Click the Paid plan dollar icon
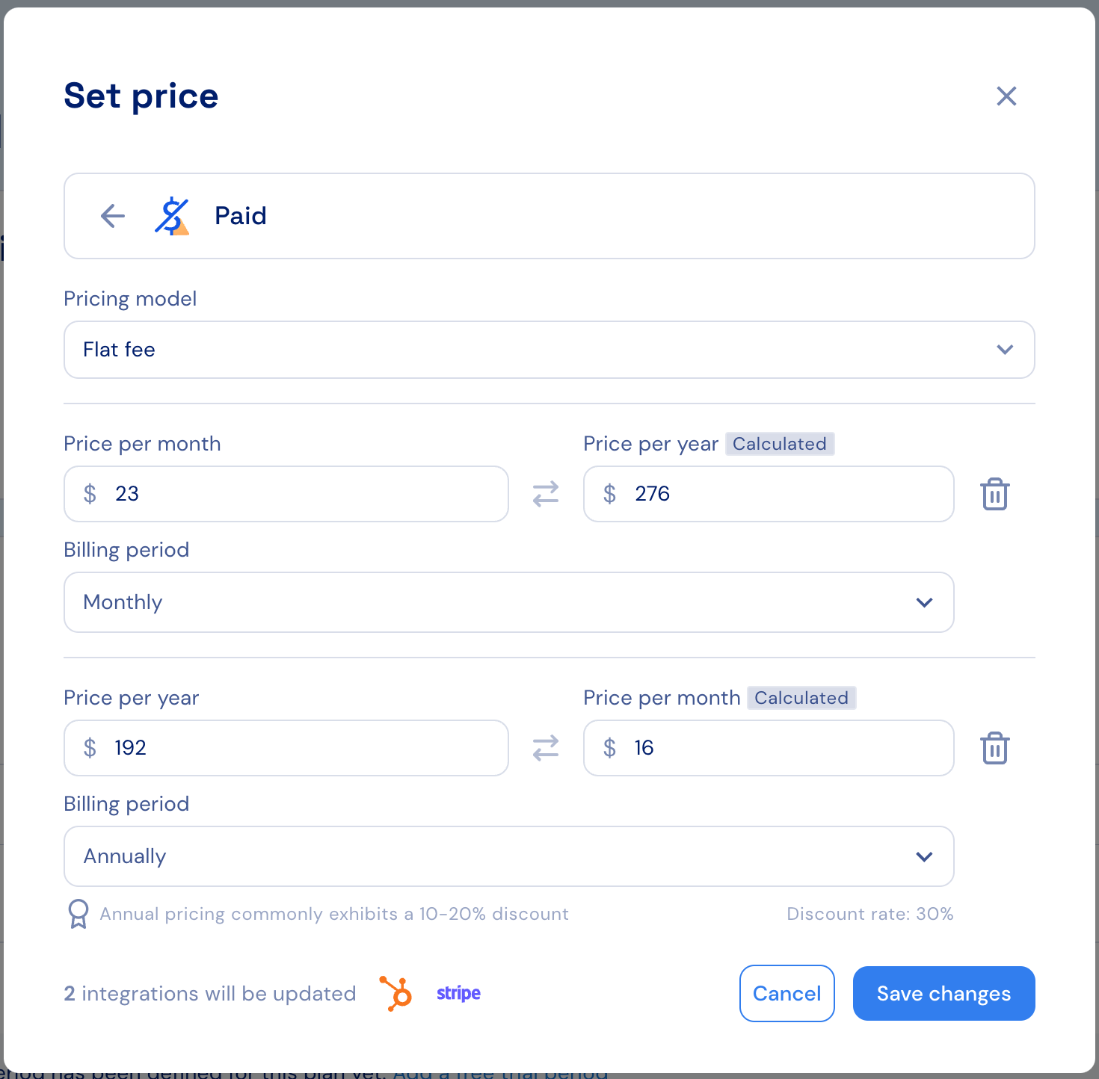 click(172, 216)
